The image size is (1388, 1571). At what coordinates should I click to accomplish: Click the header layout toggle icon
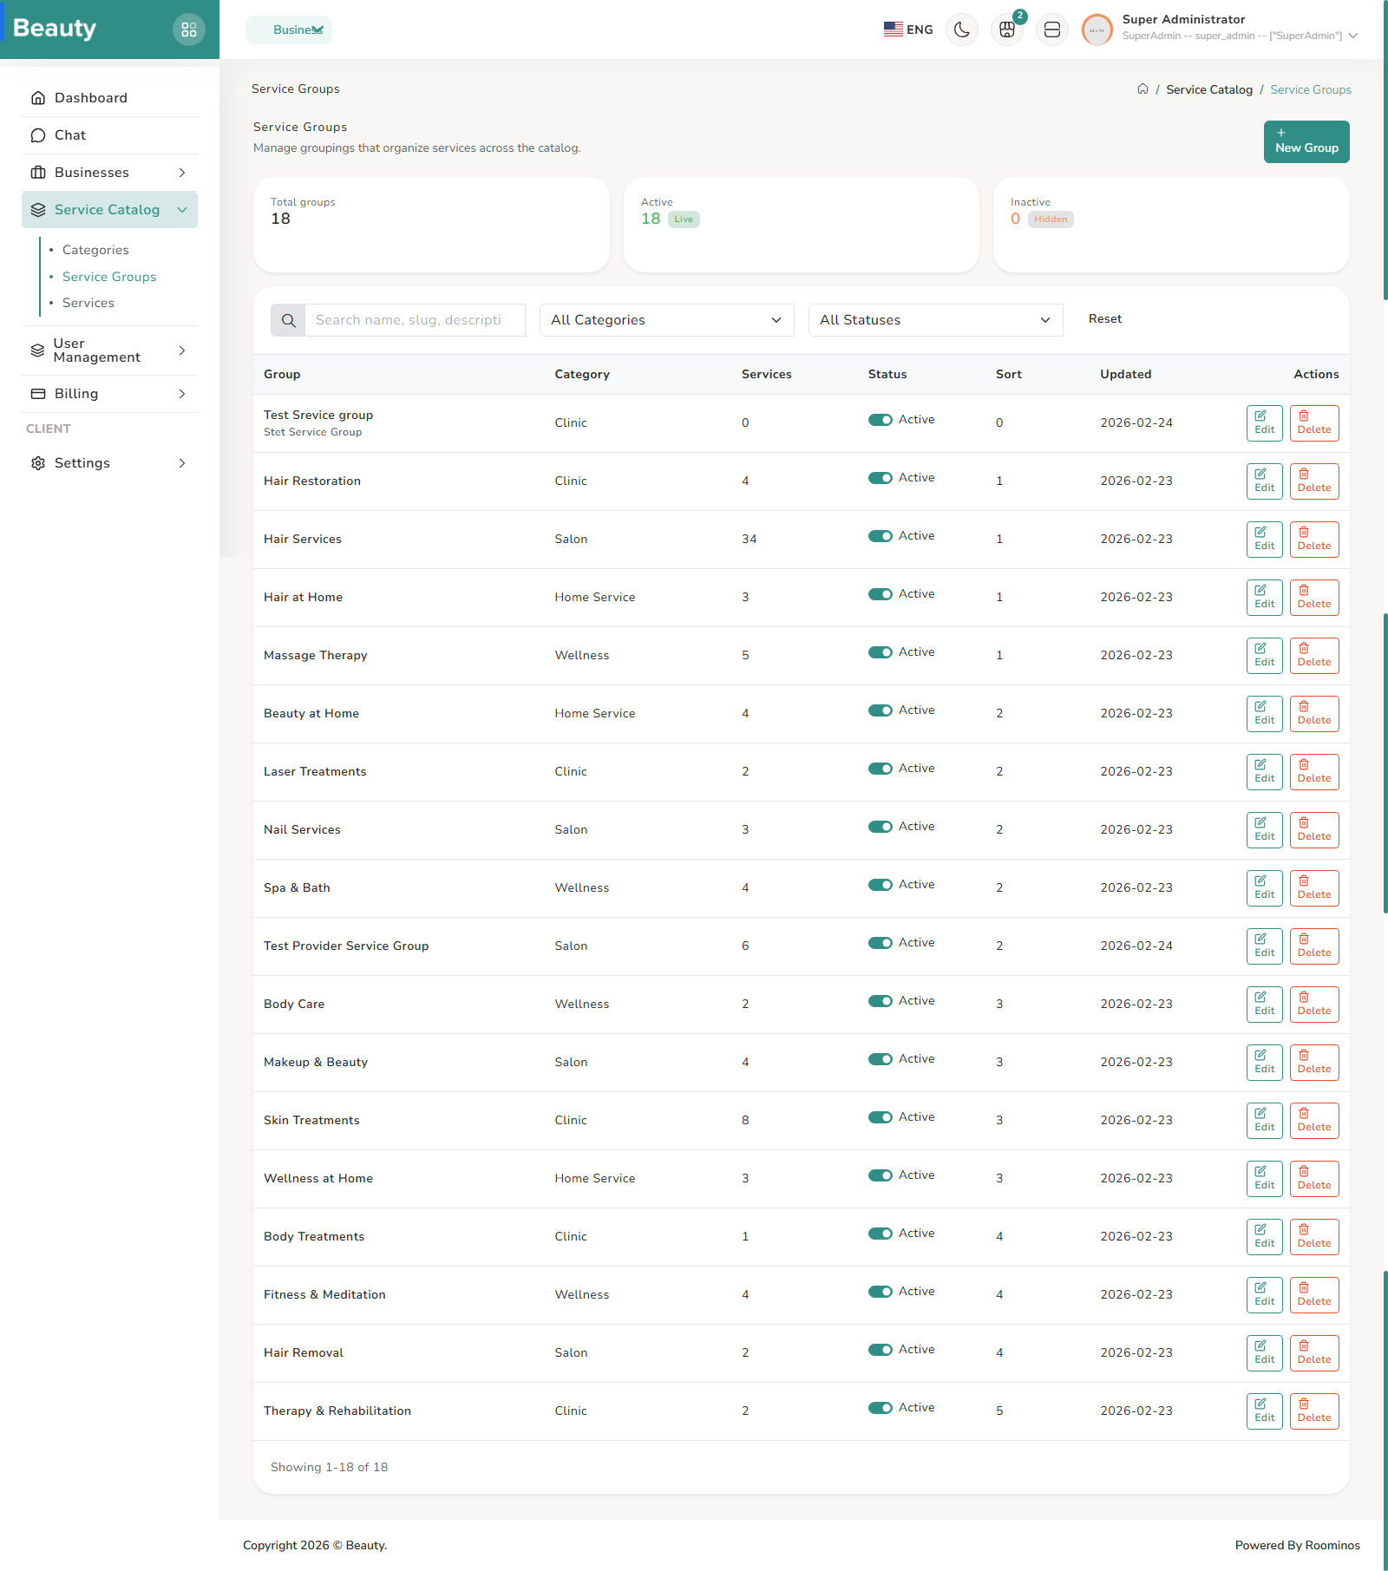click(1051, 29)
